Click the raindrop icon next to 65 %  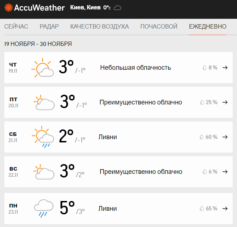pos(202,209)
